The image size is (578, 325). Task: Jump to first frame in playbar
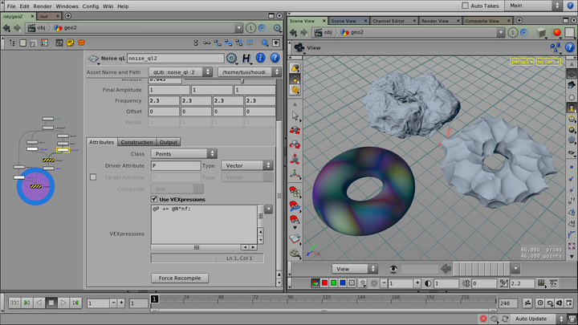[x=14, y=303]
